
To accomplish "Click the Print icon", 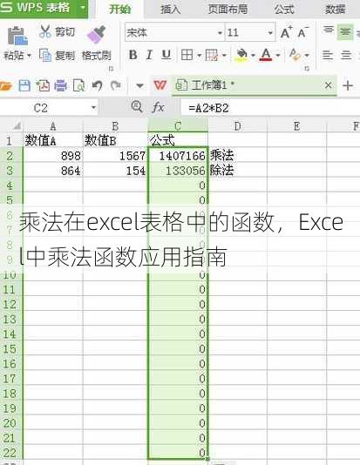I will click(x=60, y=85).
